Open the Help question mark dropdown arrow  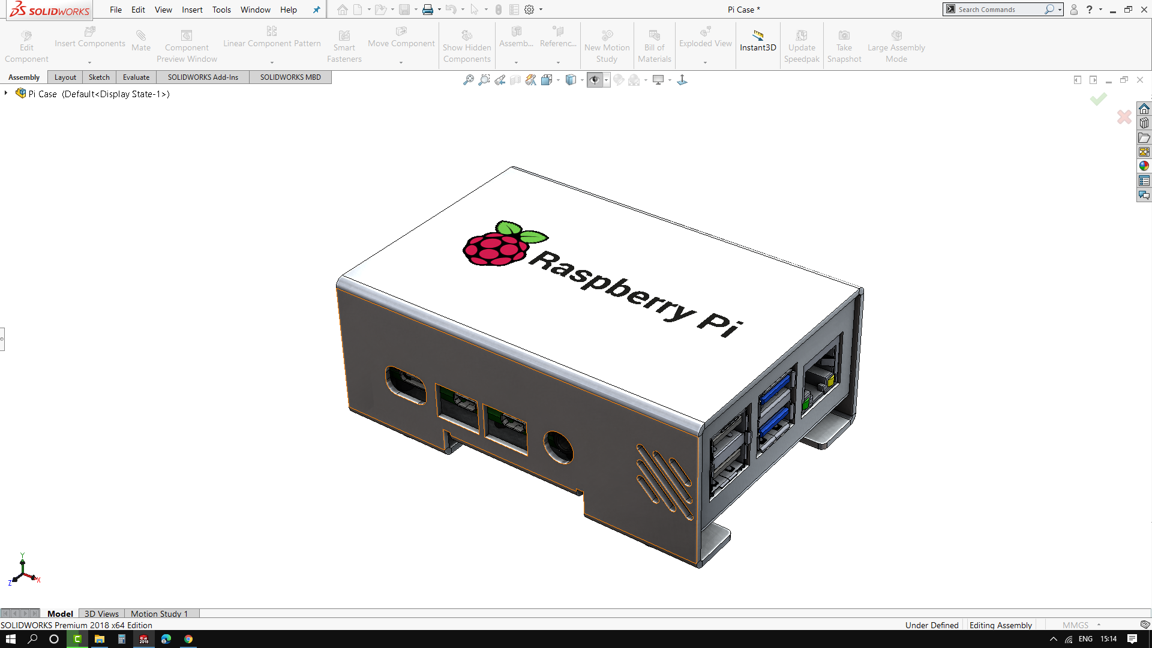(x=1100, y=10)
